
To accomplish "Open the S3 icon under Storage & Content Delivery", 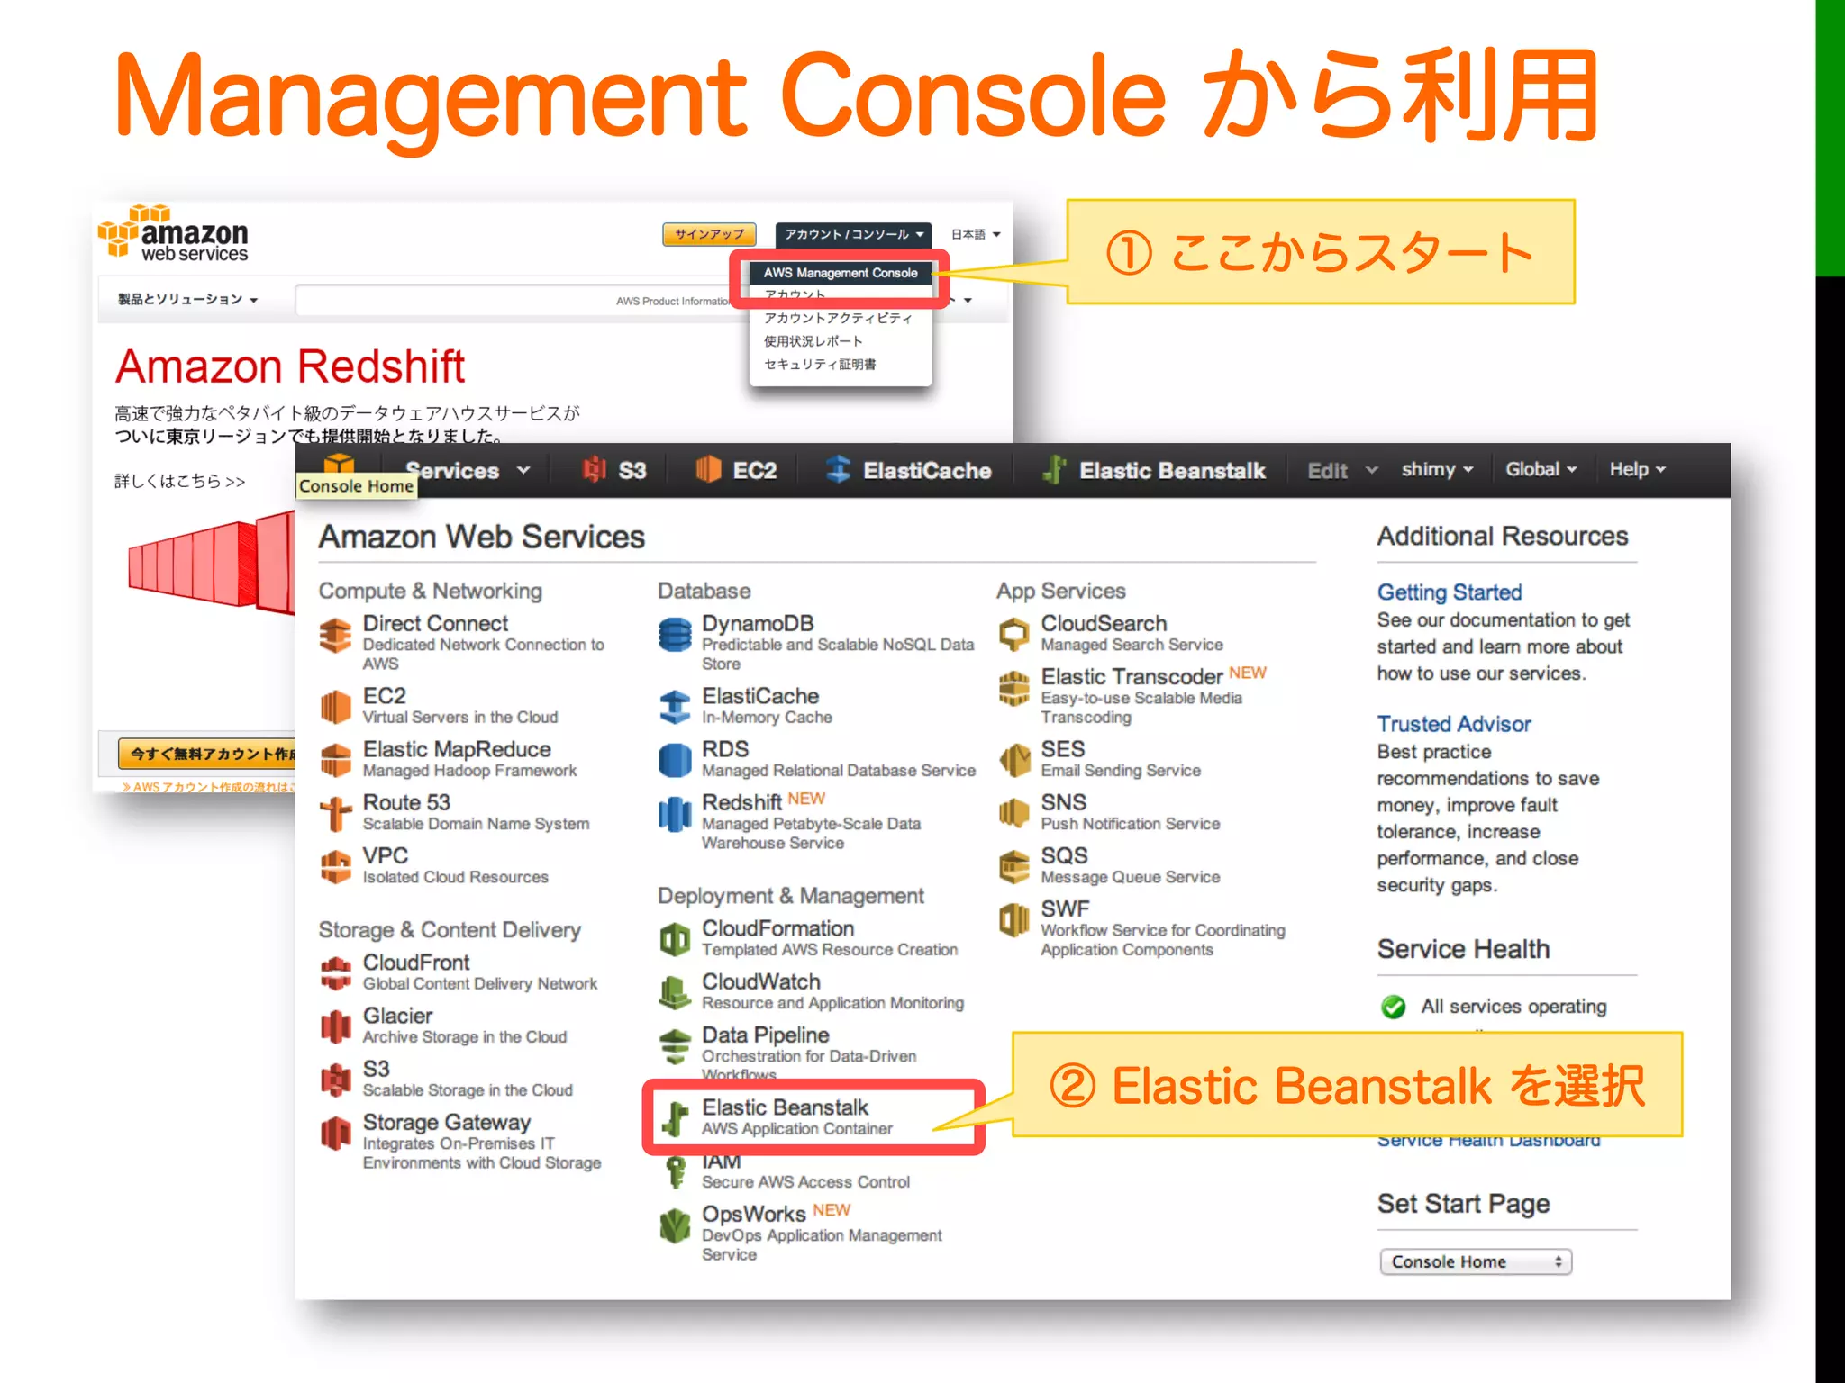I will coord(336,1080).
